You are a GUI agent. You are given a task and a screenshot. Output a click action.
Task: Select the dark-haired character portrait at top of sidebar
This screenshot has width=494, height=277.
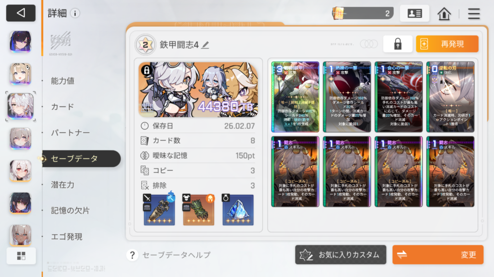pyautogui.click(x=20, y=41)
